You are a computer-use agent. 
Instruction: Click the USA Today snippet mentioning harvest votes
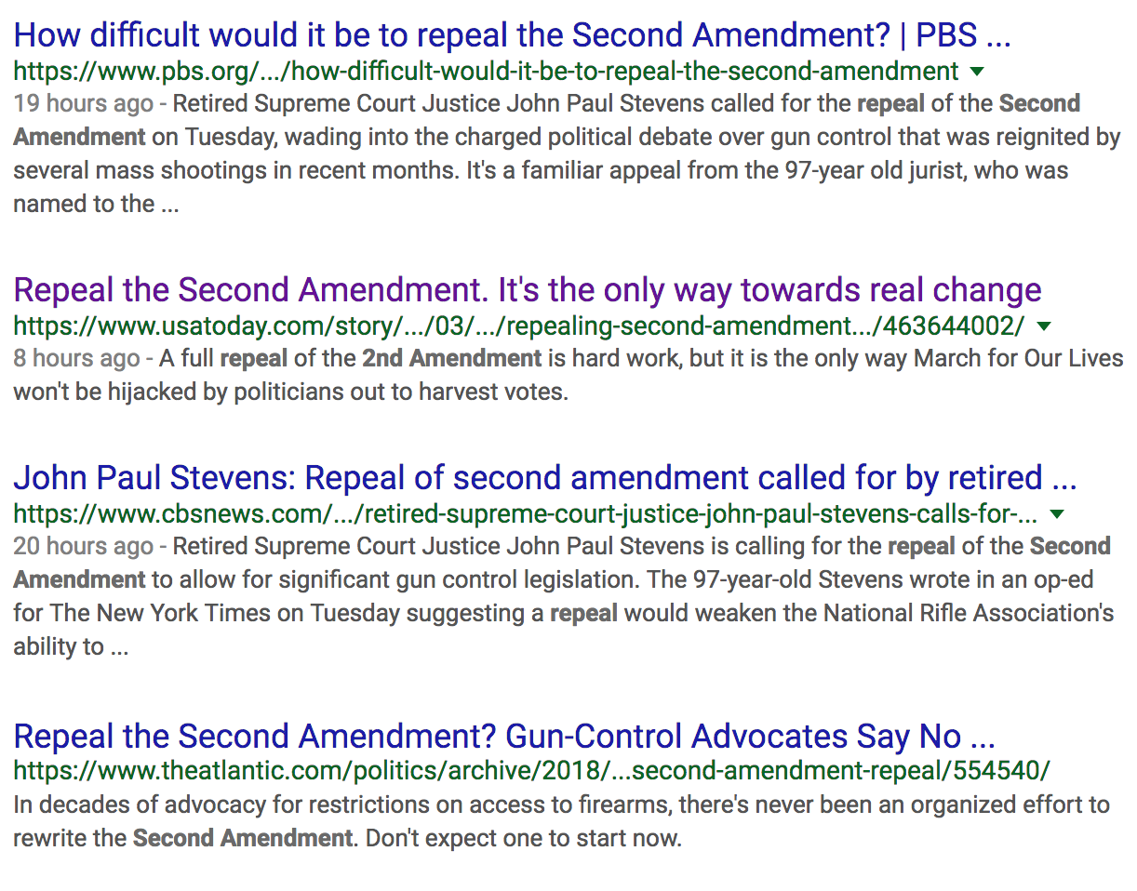[x=290, y=392]
